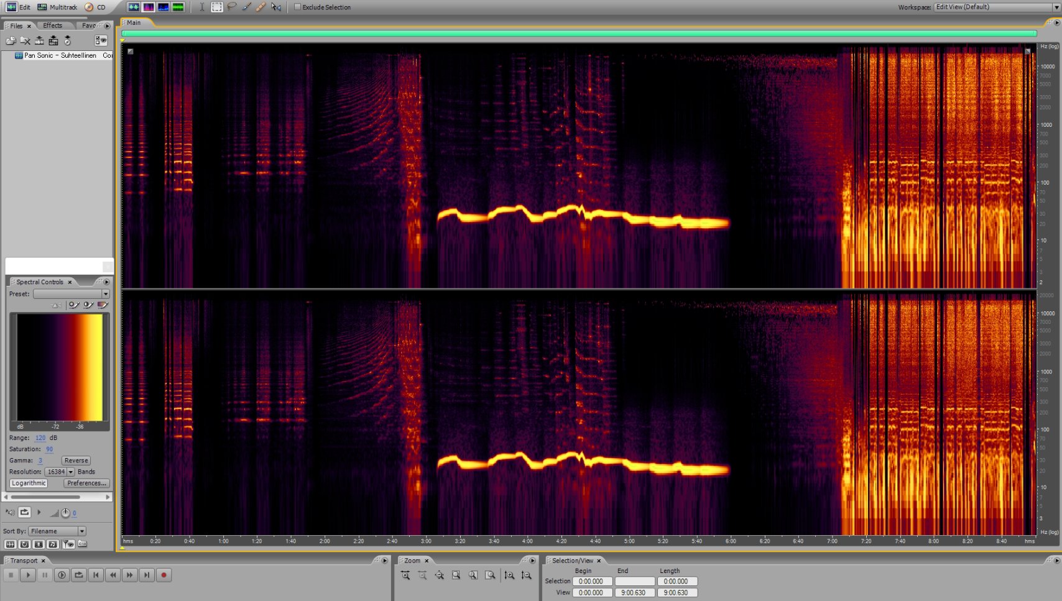Select the Effects Paintbrush tool
Viewport: 1062px width, 601px height.
pos(246,7)
